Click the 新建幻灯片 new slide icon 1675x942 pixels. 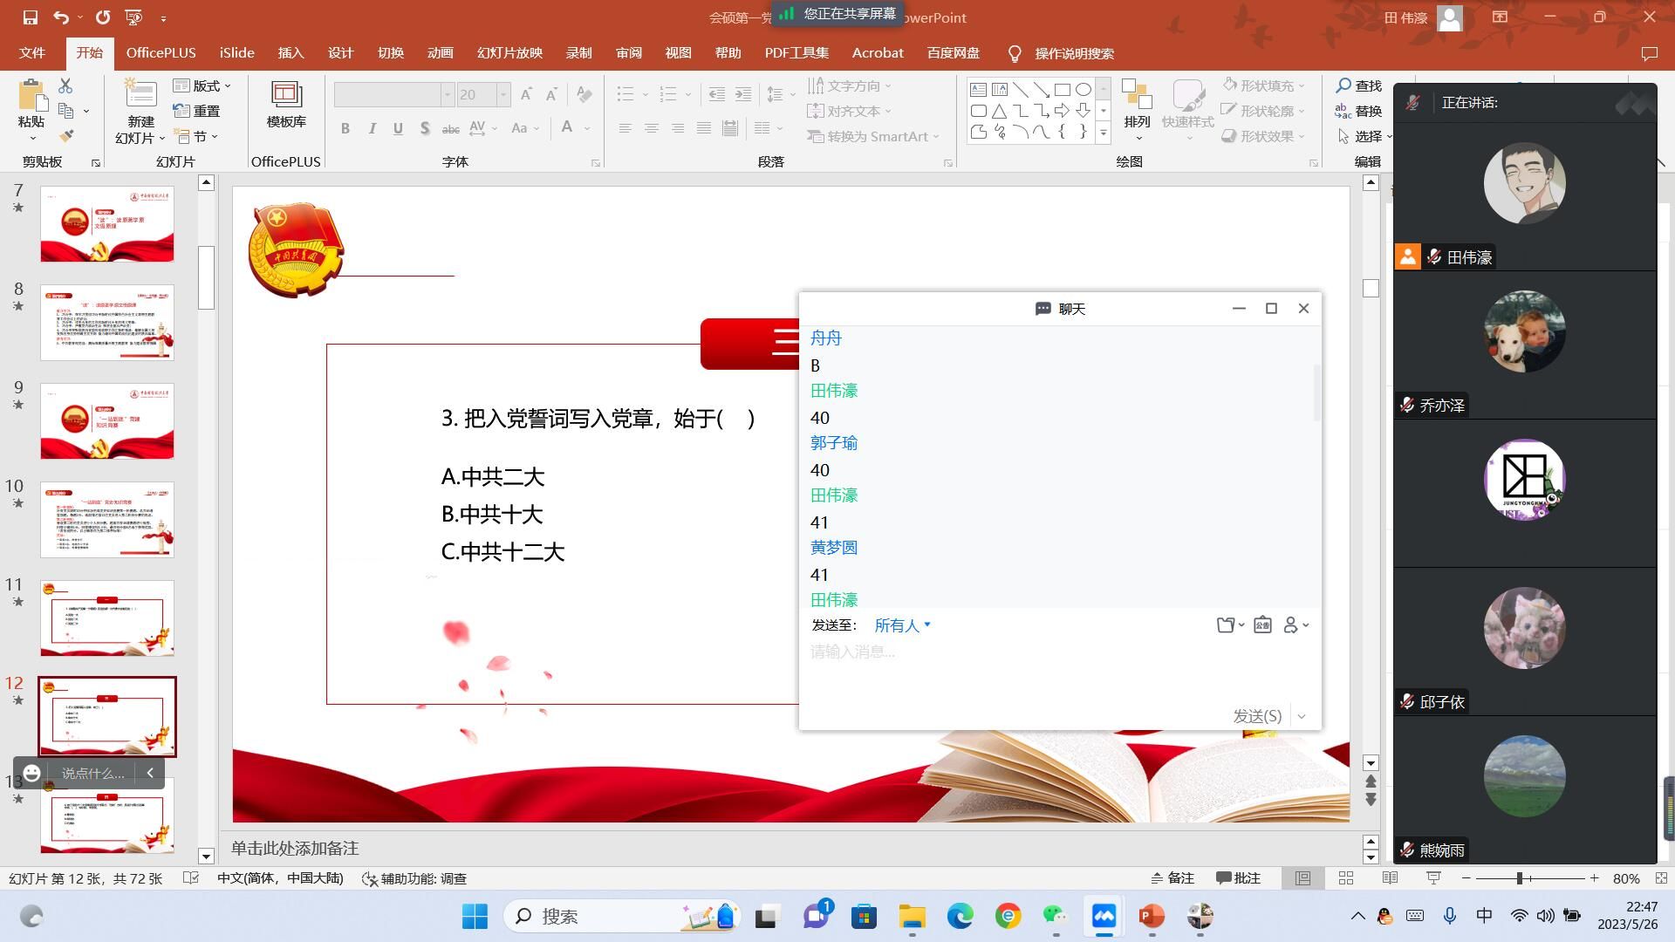140,94
